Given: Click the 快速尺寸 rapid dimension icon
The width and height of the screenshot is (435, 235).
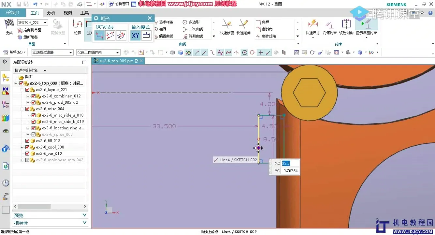Looking at the screenshot, I should pos(312,26).
